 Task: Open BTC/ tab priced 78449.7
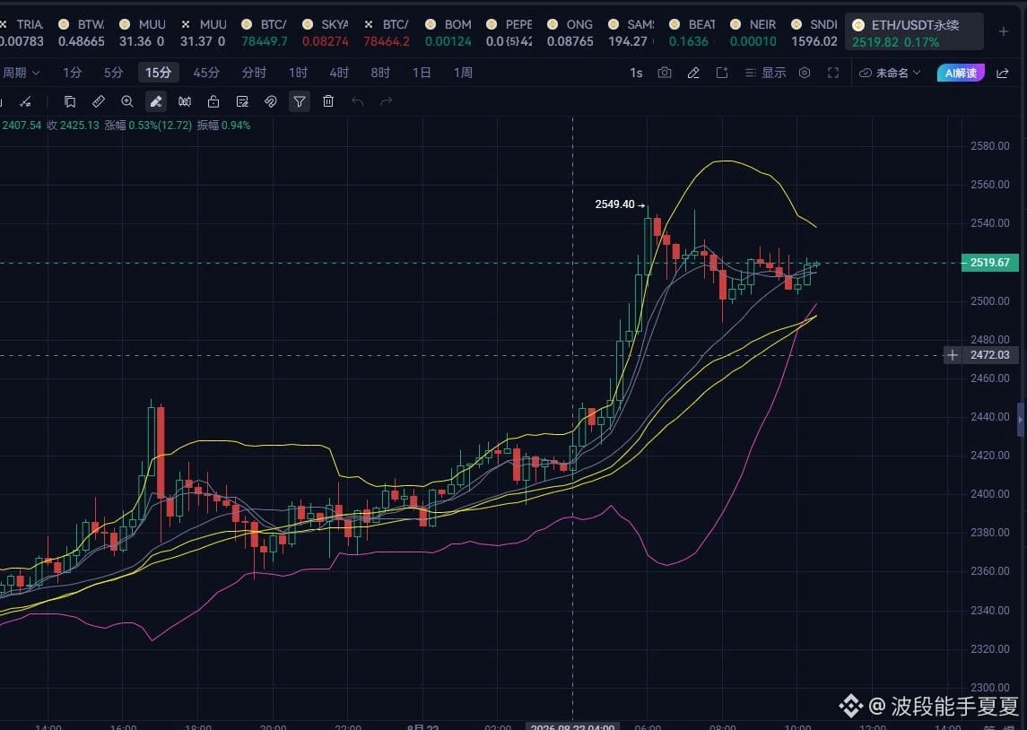tap(265, 32)
